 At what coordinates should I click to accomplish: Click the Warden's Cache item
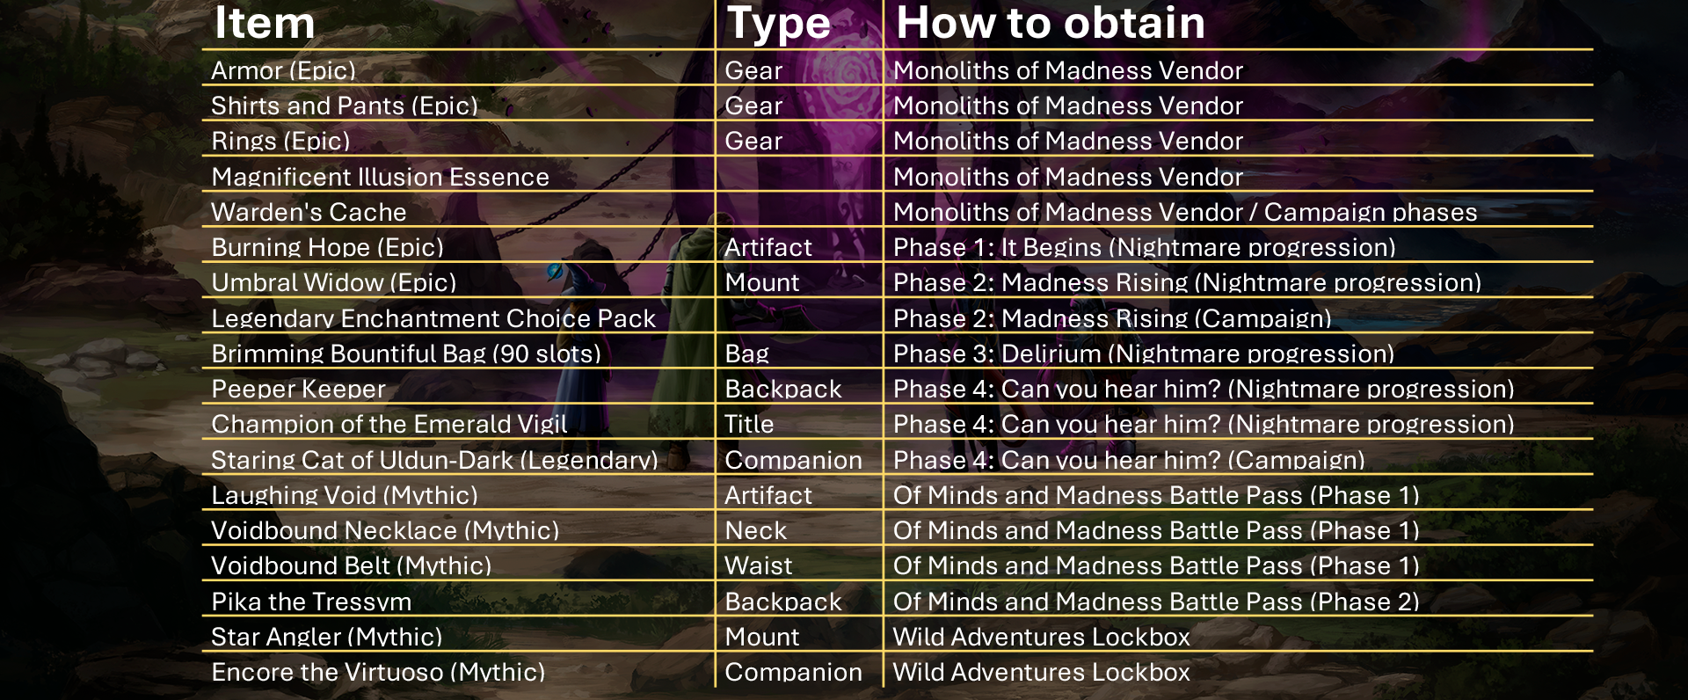tap(309, 212)
